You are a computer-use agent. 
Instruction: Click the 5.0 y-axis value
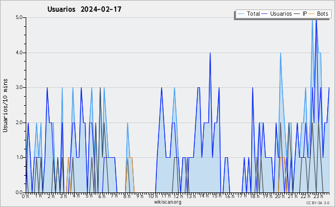pos(19,17)
